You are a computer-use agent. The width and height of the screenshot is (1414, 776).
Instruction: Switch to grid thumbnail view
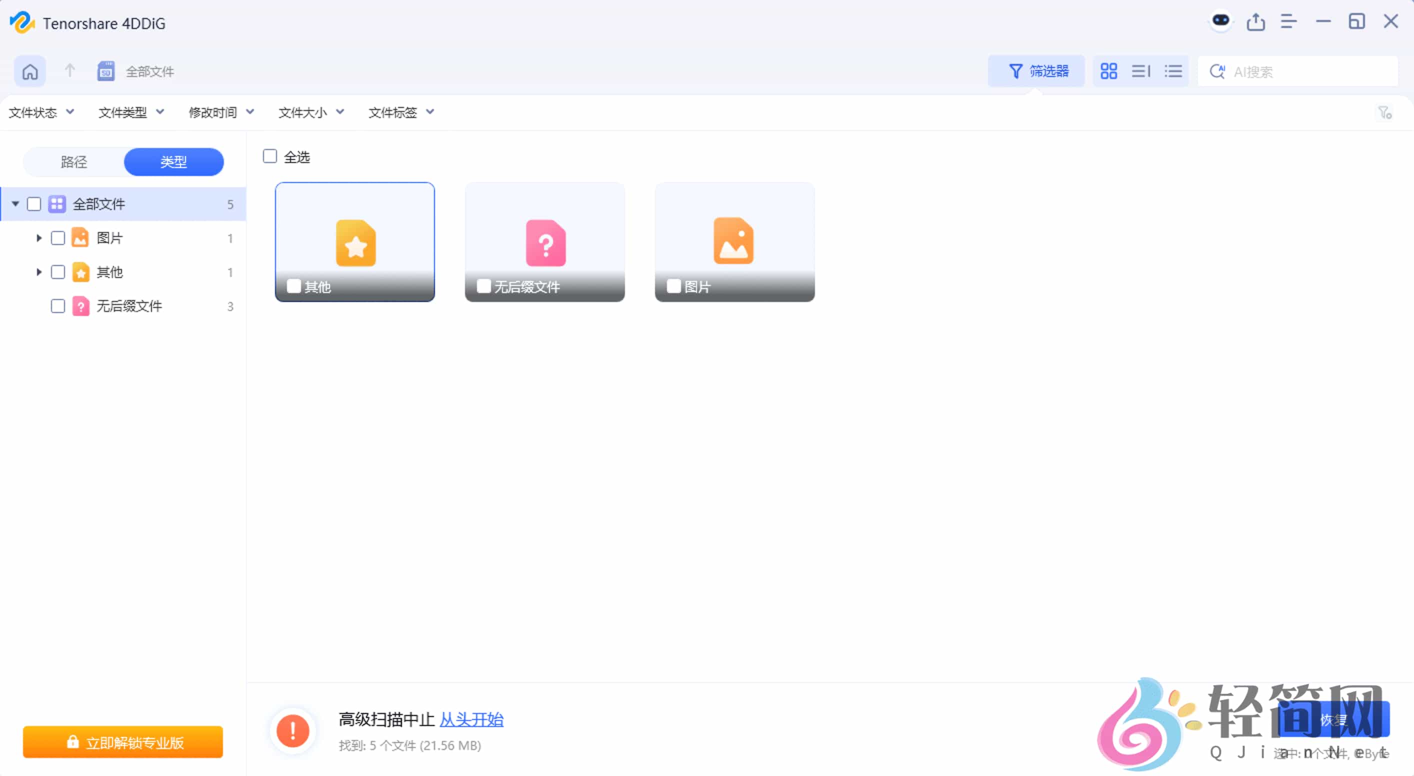point(1109,71)
